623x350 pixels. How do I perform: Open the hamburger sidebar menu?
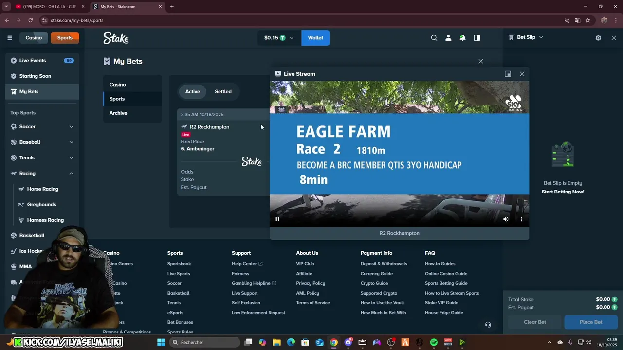[x=9, y=38]
